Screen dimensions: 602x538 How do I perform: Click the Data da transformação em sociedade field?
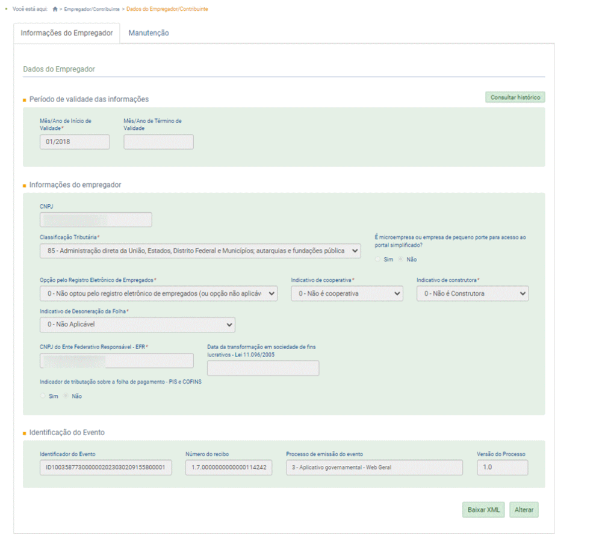(x=262, y=368)
